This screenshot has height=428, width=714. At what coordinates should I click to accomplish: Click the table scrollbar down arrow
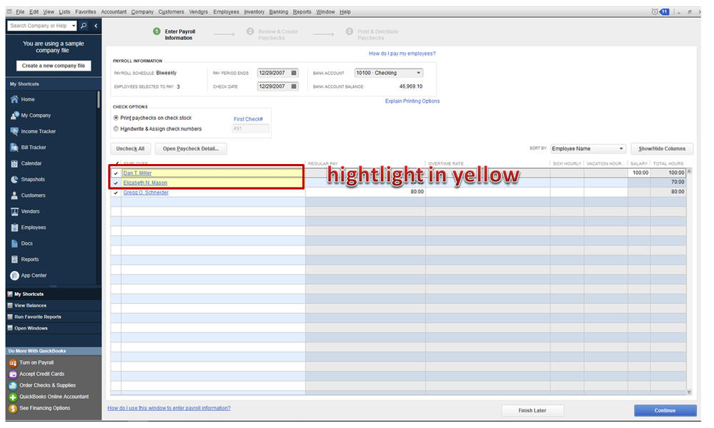pyautogui.click(x=689, y=392)
